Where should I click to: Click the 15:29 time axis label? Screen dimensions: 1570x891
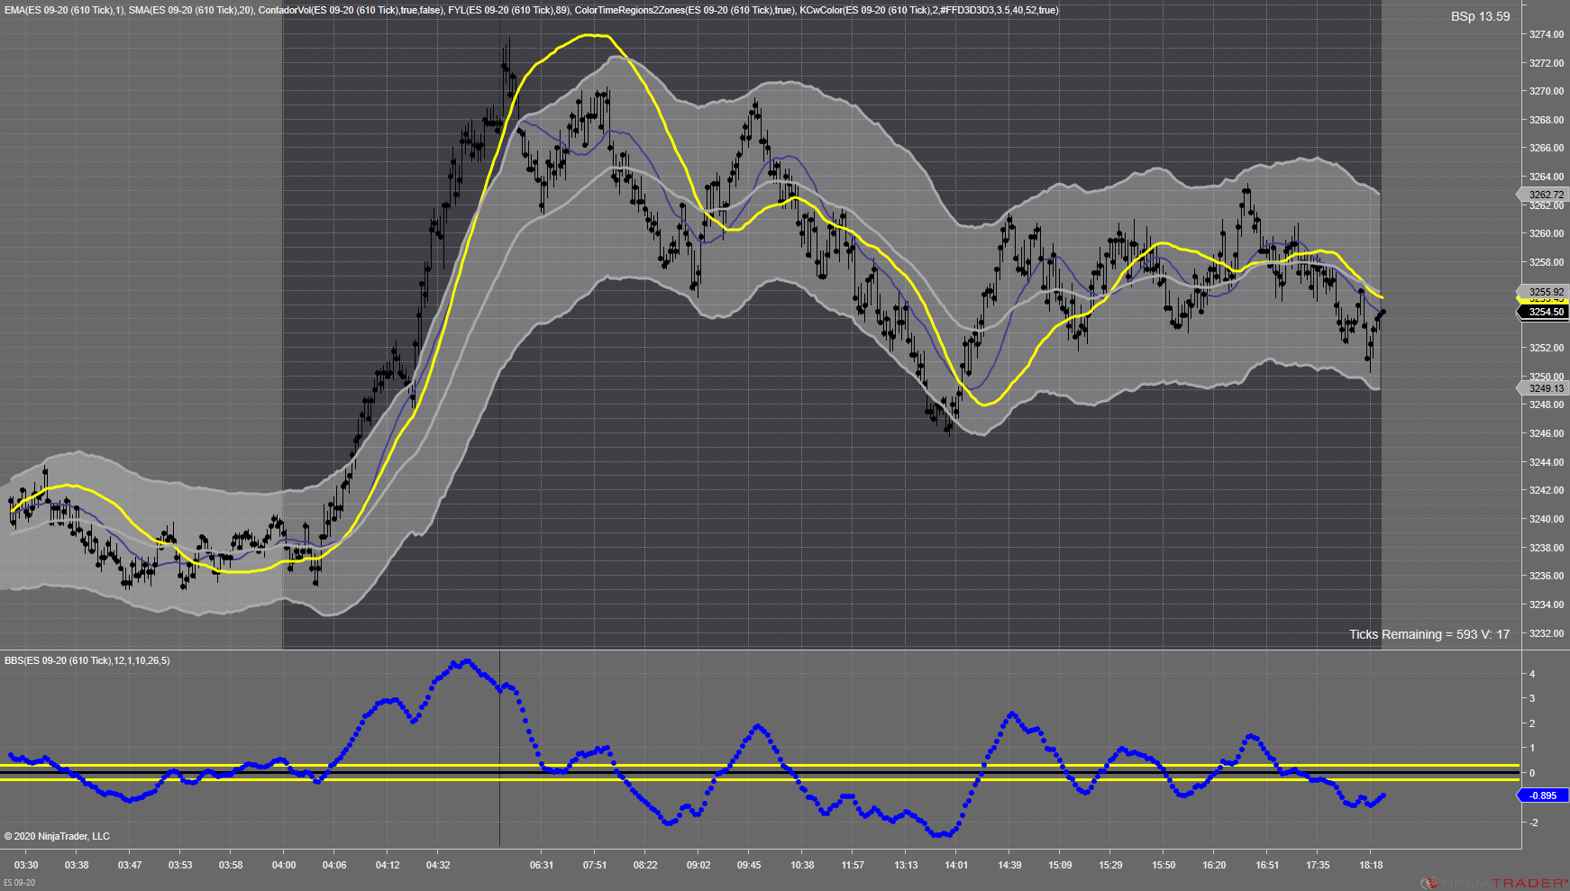click(x=1110, y=866)
